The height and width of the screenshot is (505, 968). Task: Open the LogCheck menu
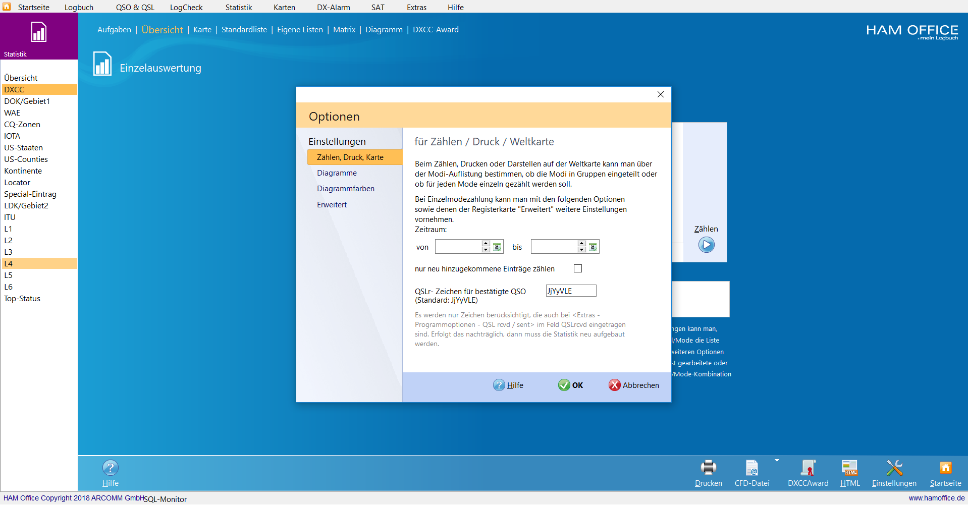click(x=186, y=7)
